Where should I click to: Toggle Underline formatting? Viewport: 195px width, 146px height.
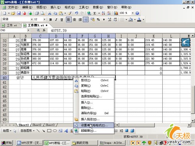pos(62,19)
